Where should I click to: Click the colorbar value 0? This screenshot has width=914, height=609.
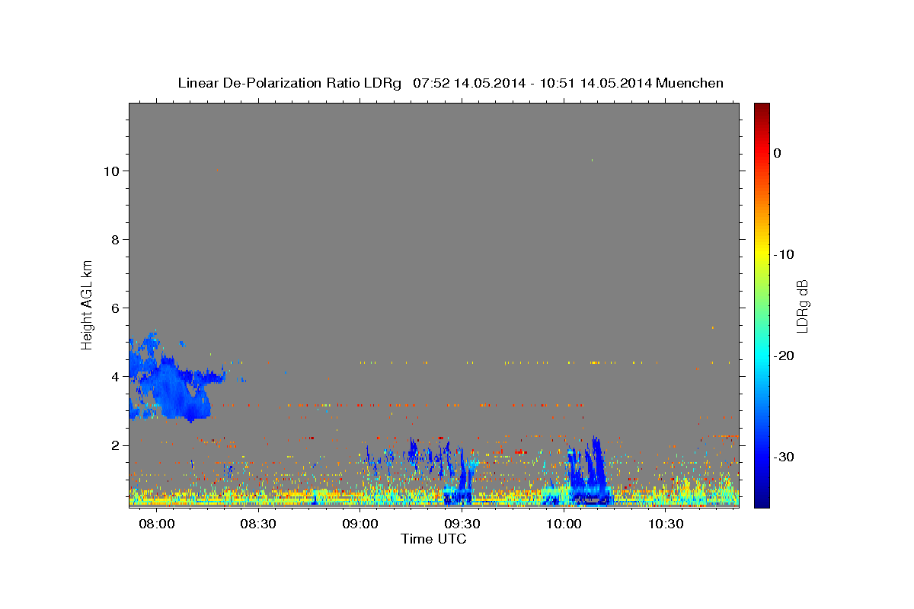777,153
